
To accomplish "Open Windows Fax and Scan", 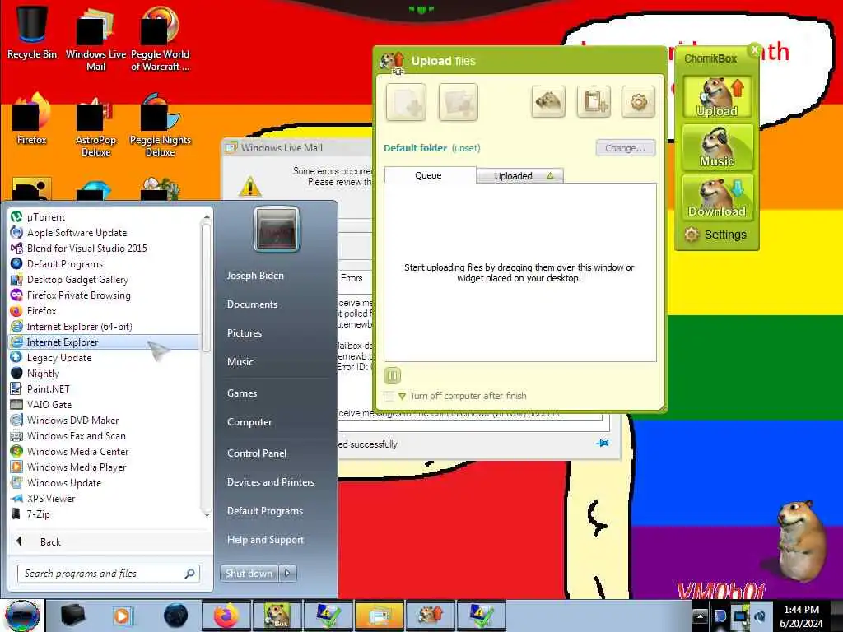I will pos(105,436).
